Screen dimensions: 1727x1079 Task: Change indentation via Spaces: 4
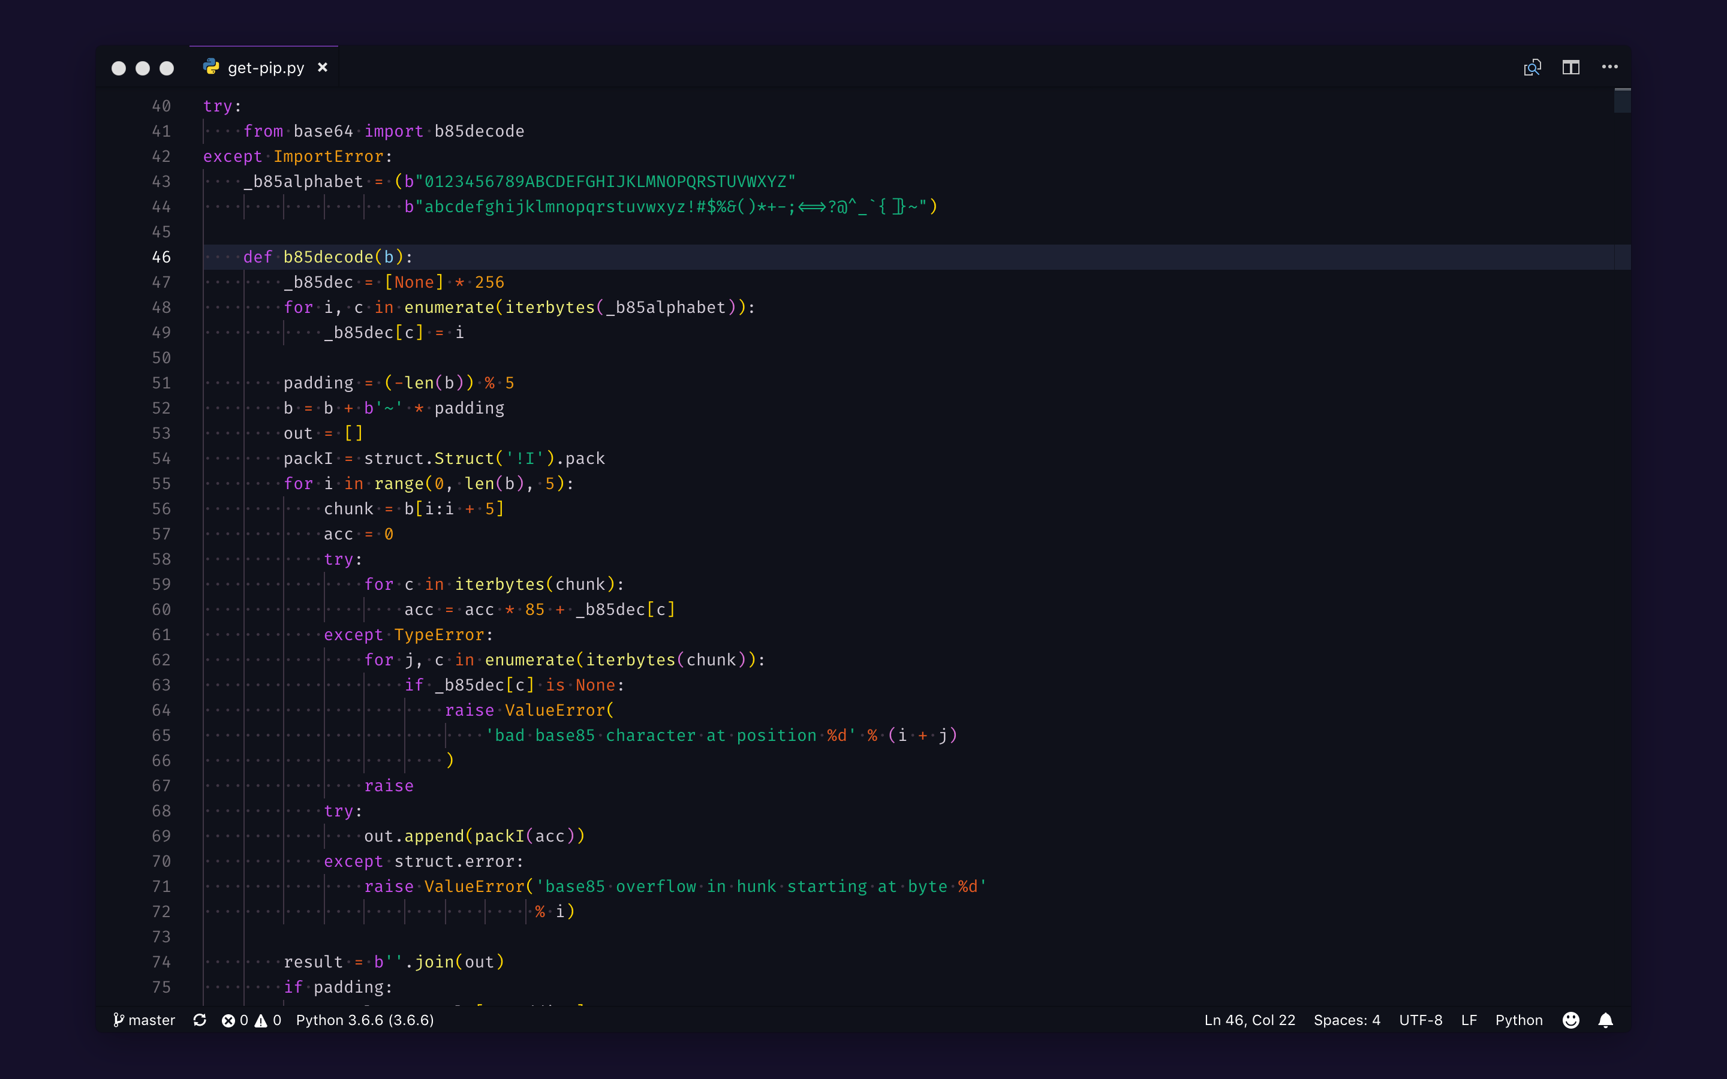1347,1020
